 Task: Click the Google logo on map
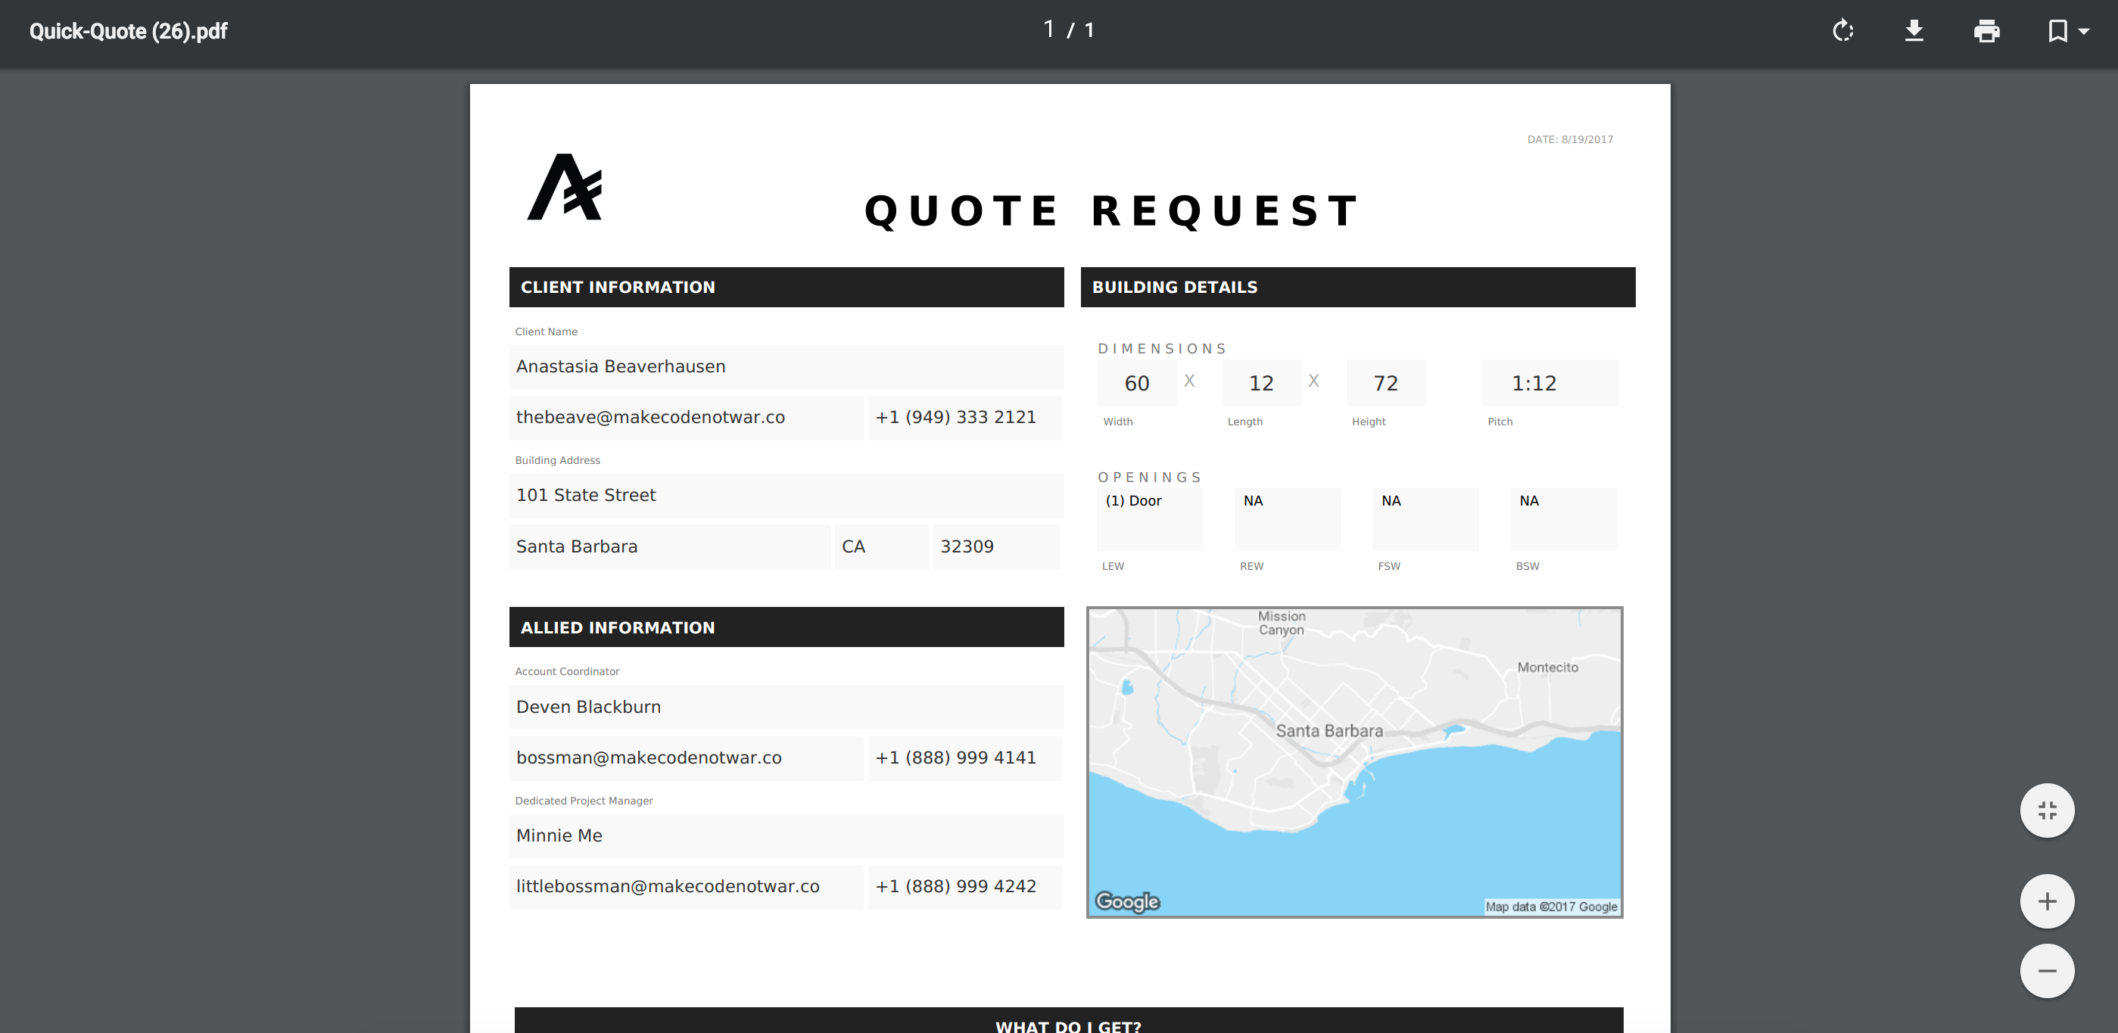coord(1127,901)
